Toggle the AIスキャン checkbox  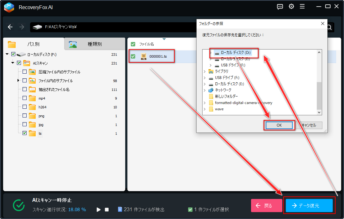pyautogui.click(x=19, y=63)
